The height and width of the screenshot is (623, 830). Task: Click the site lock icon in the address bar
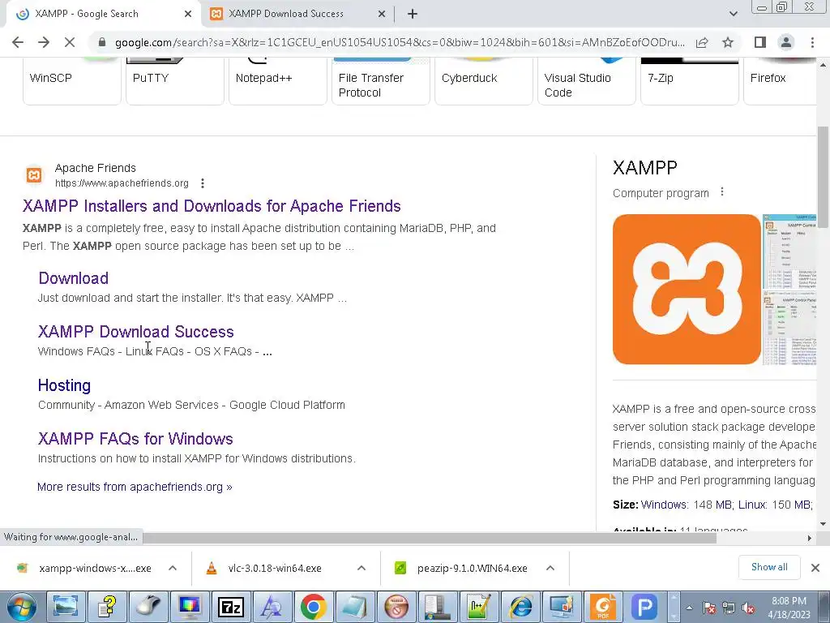[102, 42]
